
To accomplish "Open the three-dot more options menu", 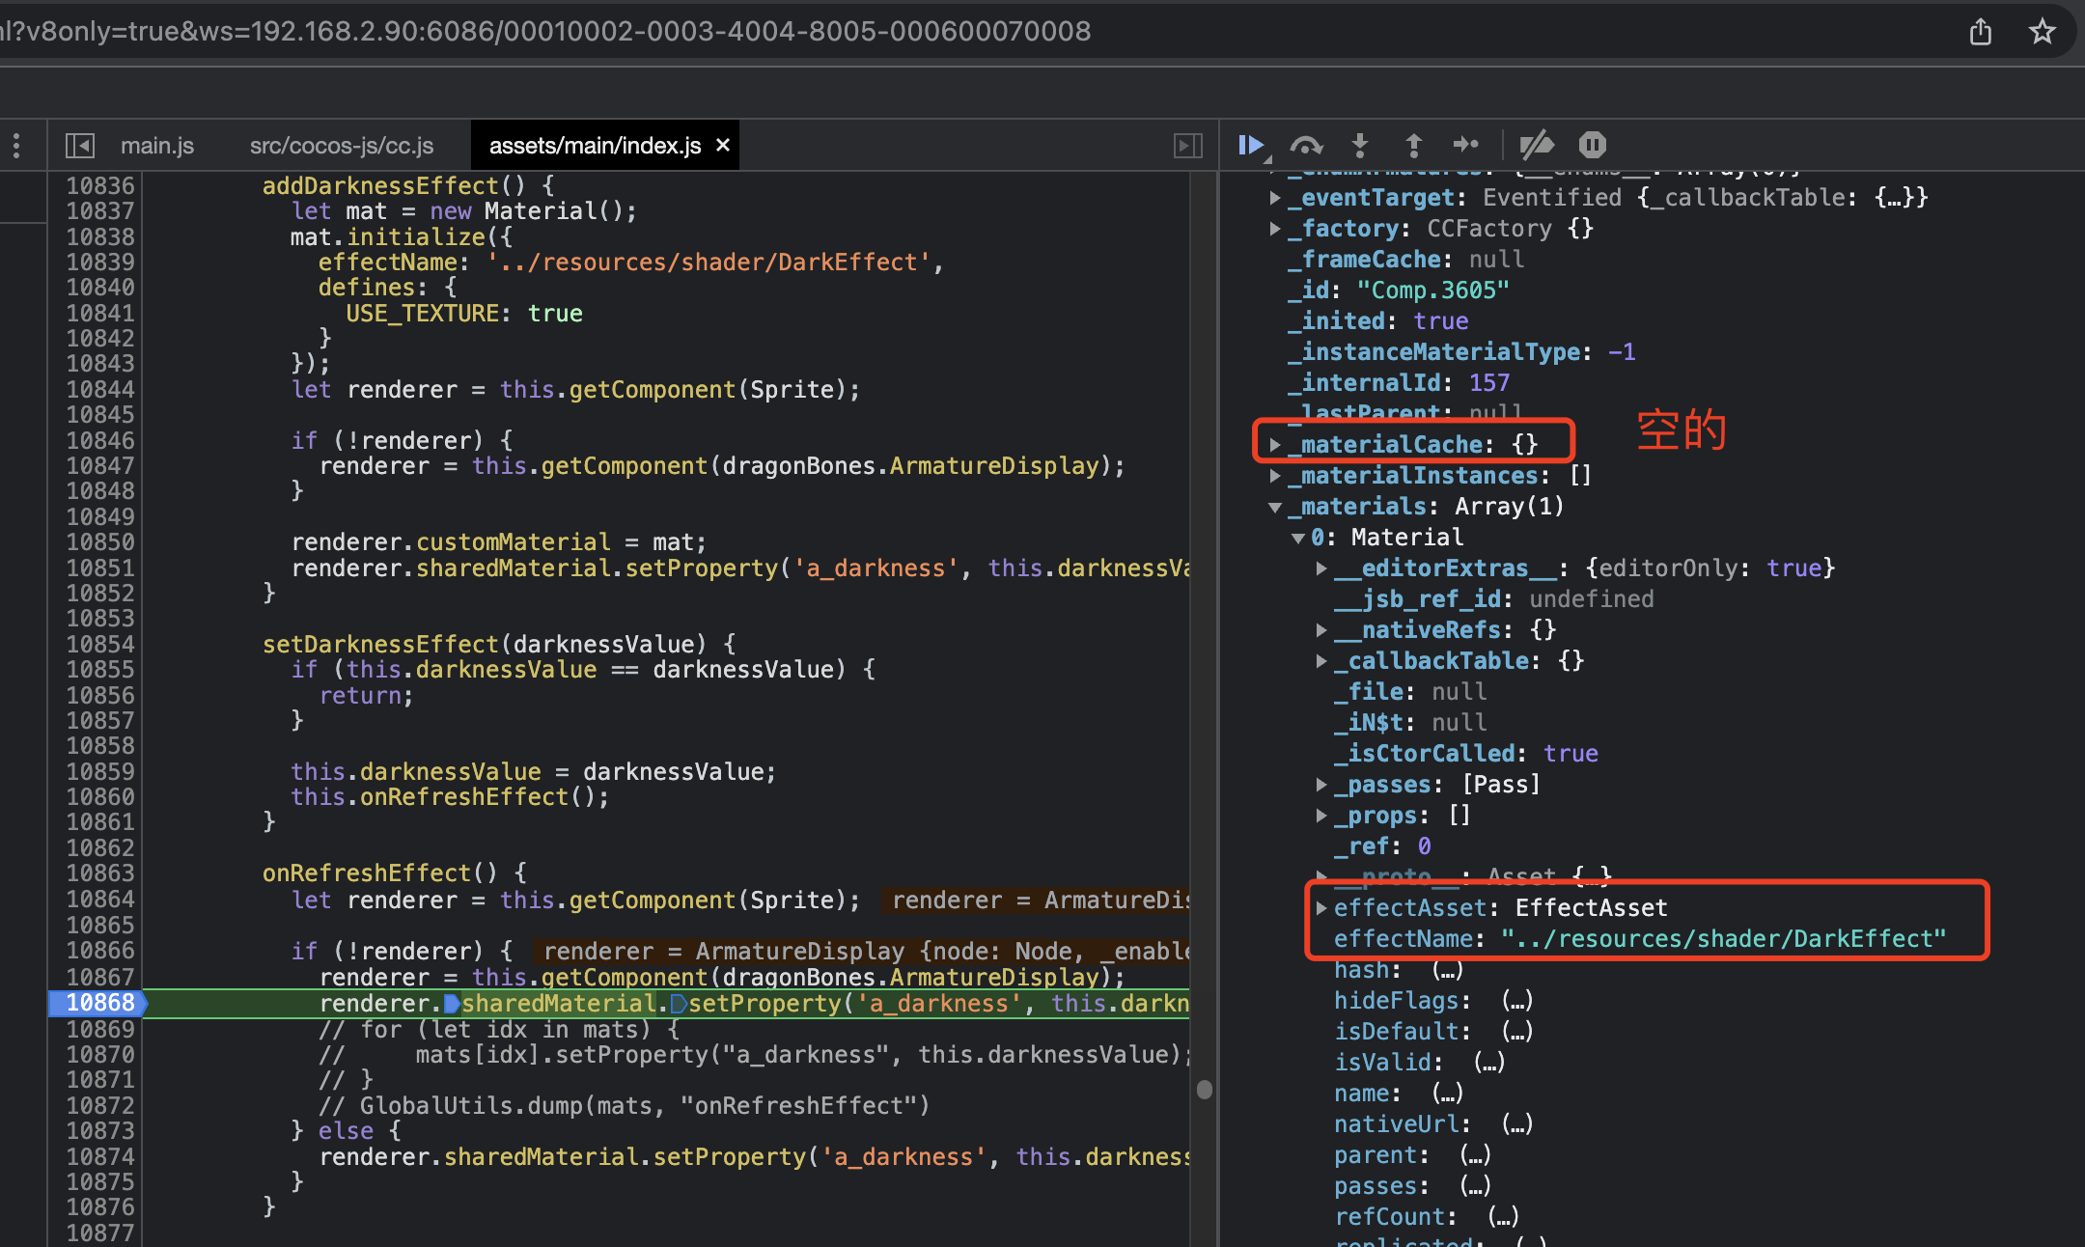I will coord(16,146).
